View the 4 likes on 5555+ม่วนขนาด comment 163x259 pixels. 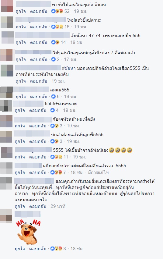pos(54,110)
